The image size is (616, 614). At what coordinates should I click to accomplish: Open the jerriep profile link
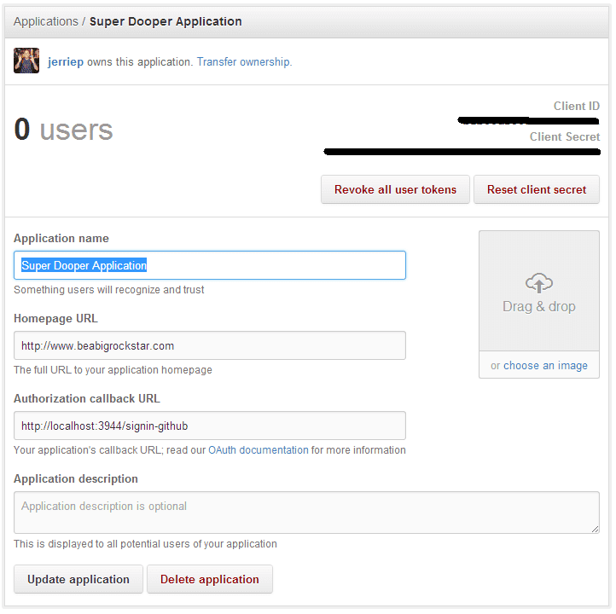(x=66, y=62)
